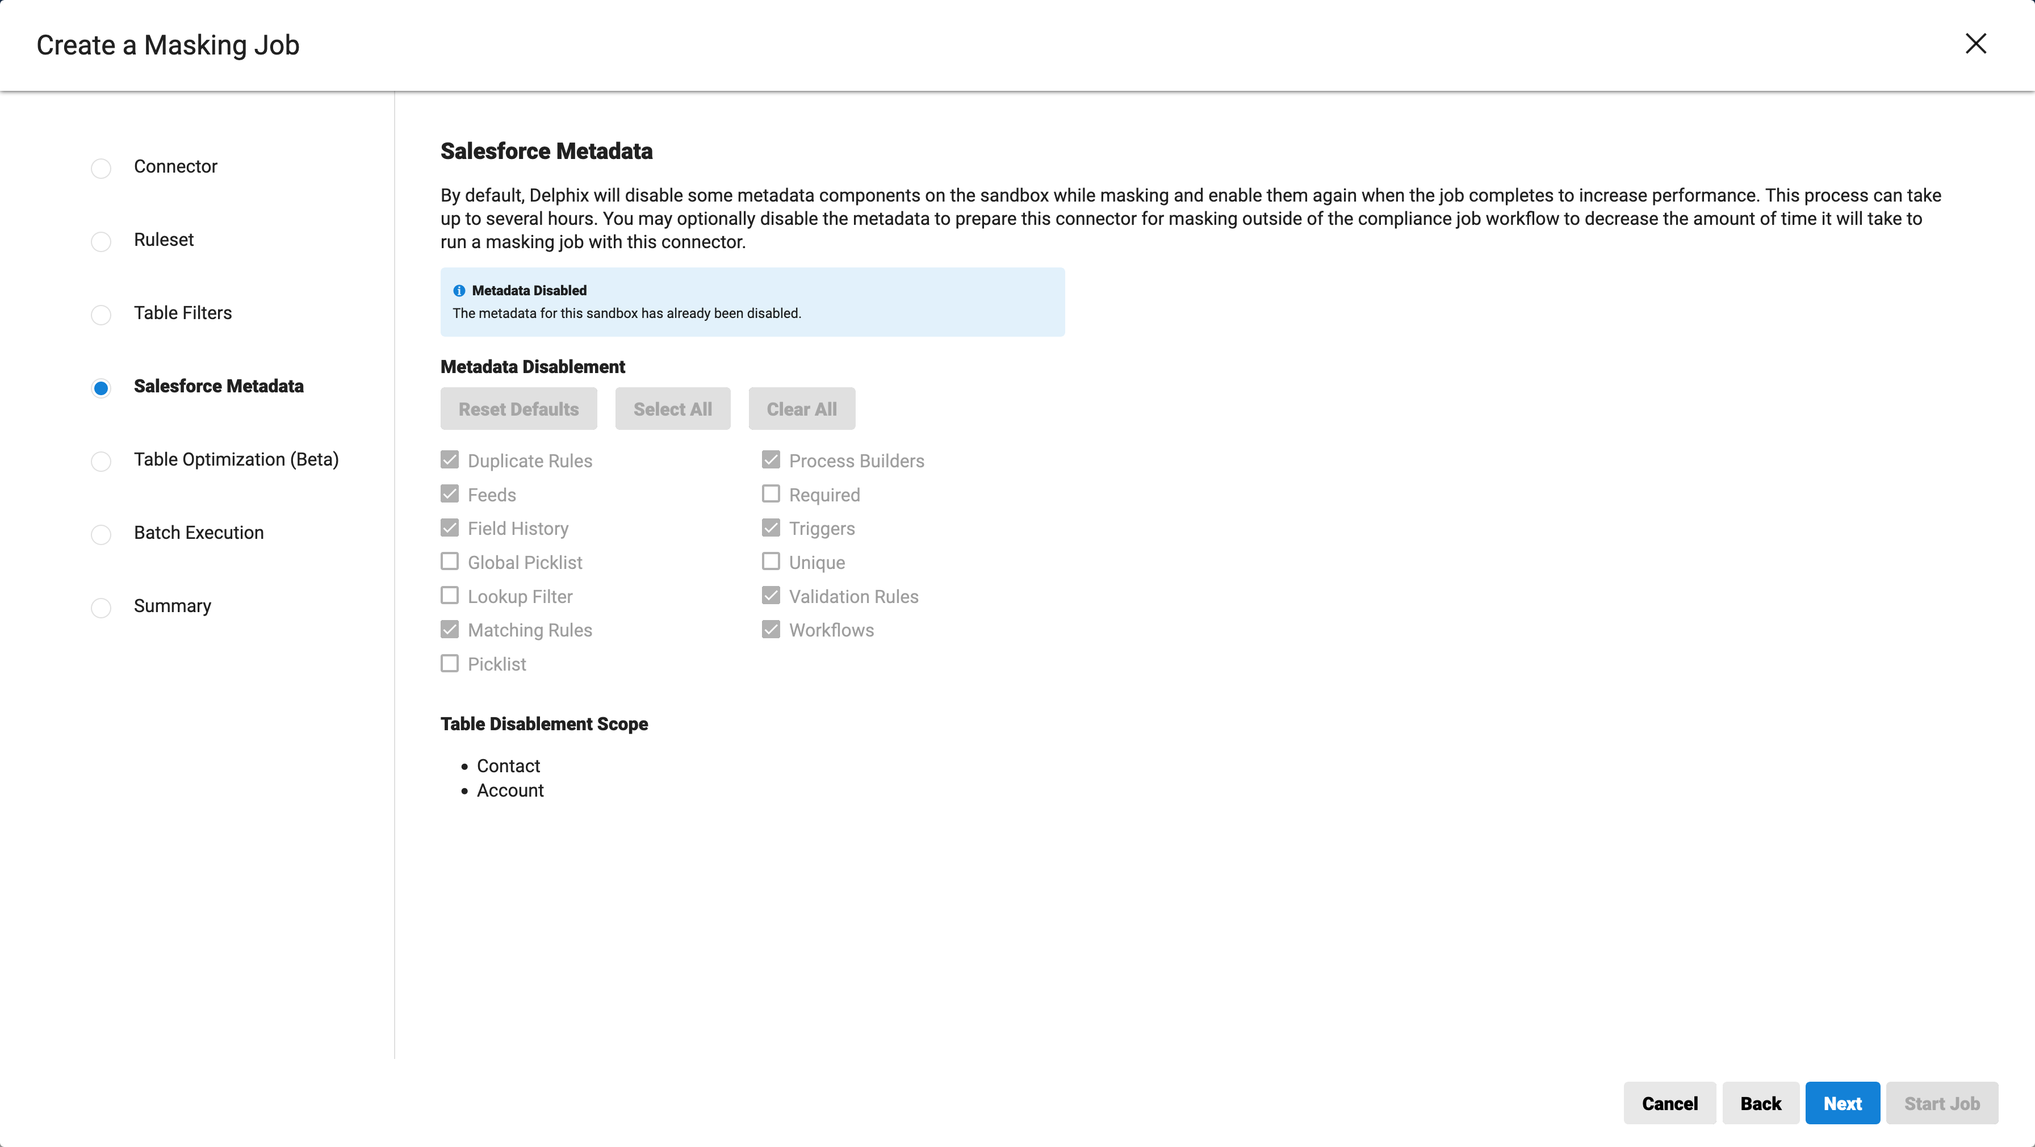This screenshot has width=2035, height=1147.
Task: Click the Next button
Action: (x=1841, y=1103)
